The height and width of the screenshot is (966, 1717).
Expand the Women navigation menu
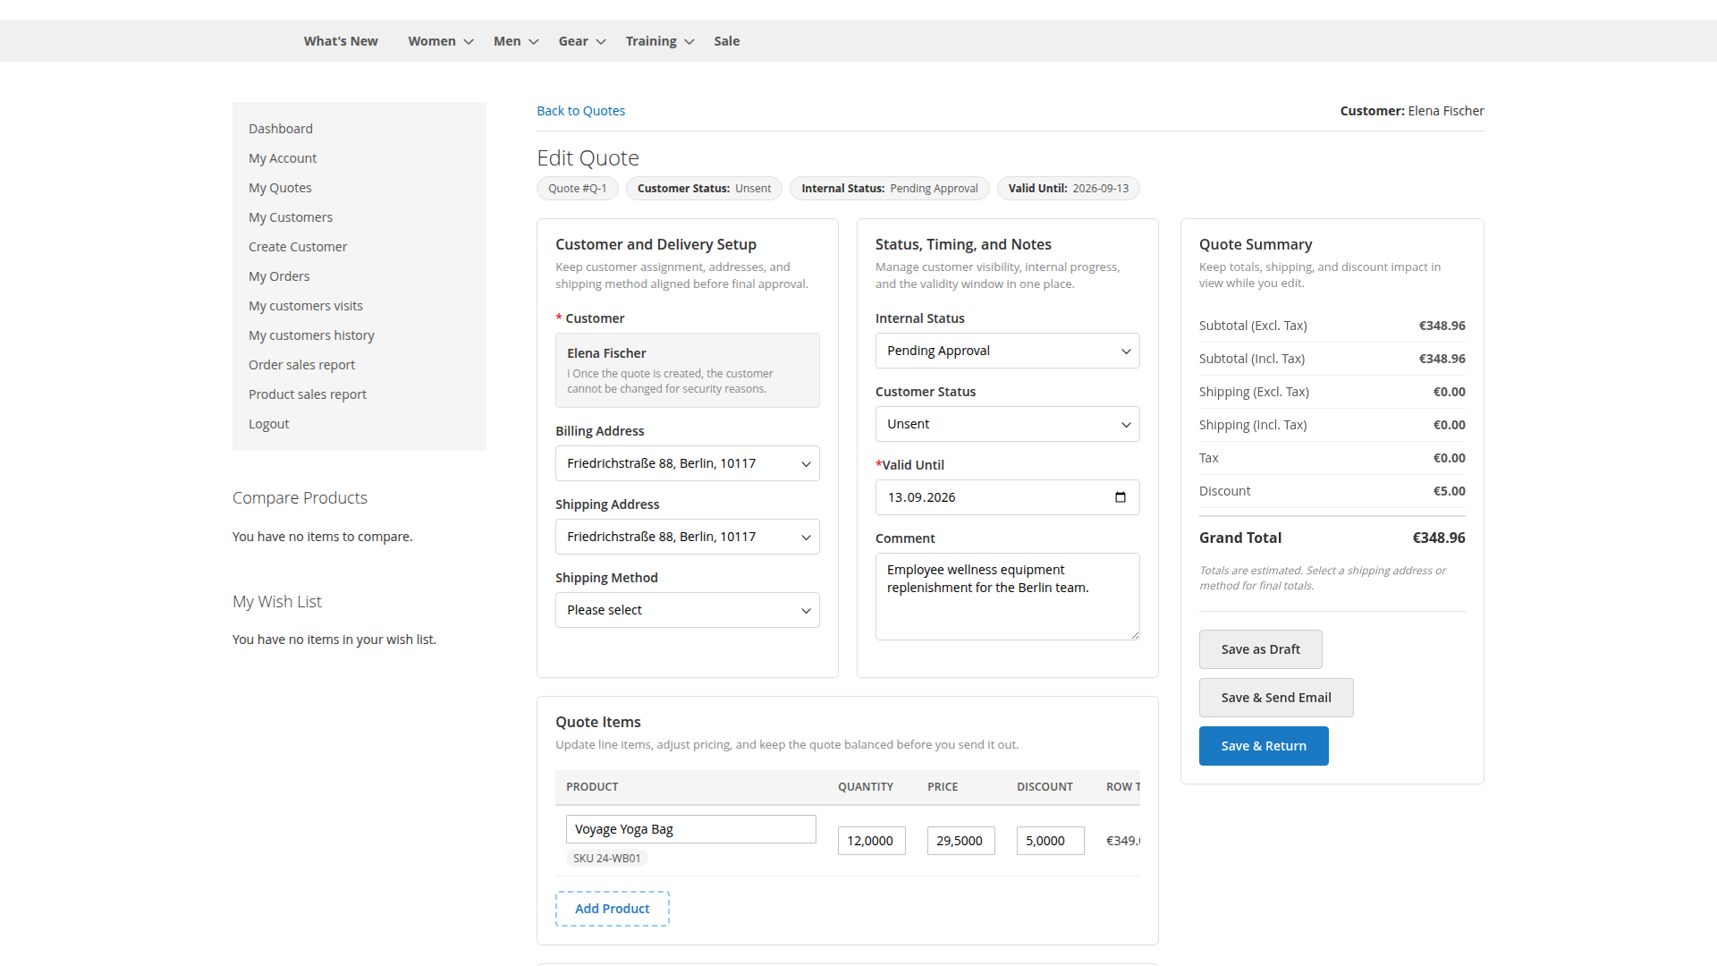coord(441,41)
